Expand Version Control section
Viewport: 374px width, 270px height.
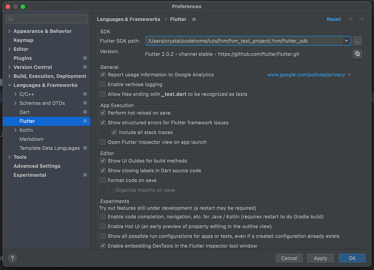[9, 67]
